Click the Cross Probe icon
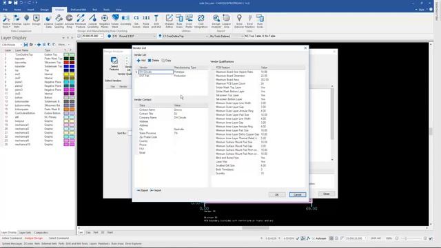The height and width of the screenshot is (248, 441). point(189,21)
